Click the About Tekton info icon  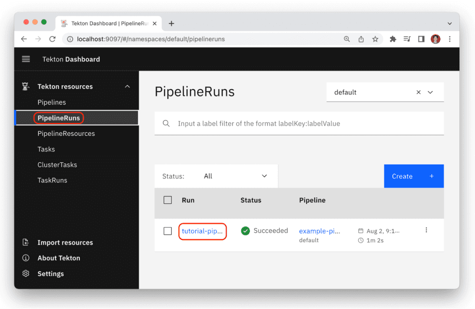26,258
